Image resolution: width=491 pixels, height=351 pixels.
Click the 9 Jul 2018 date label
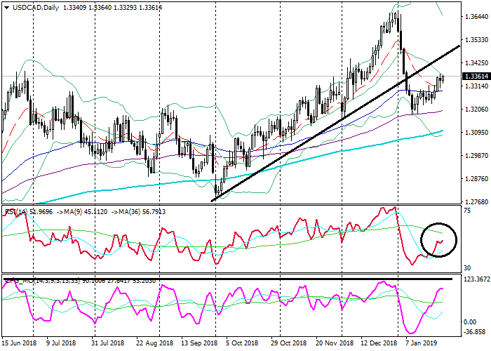tap(61, 343)
